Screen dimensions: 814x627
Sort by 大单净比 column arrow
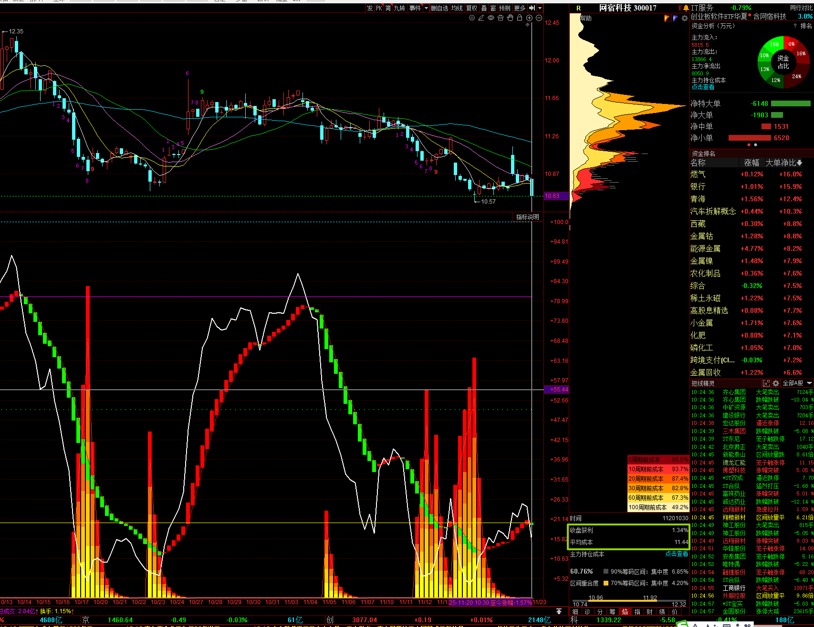(800, 163)
